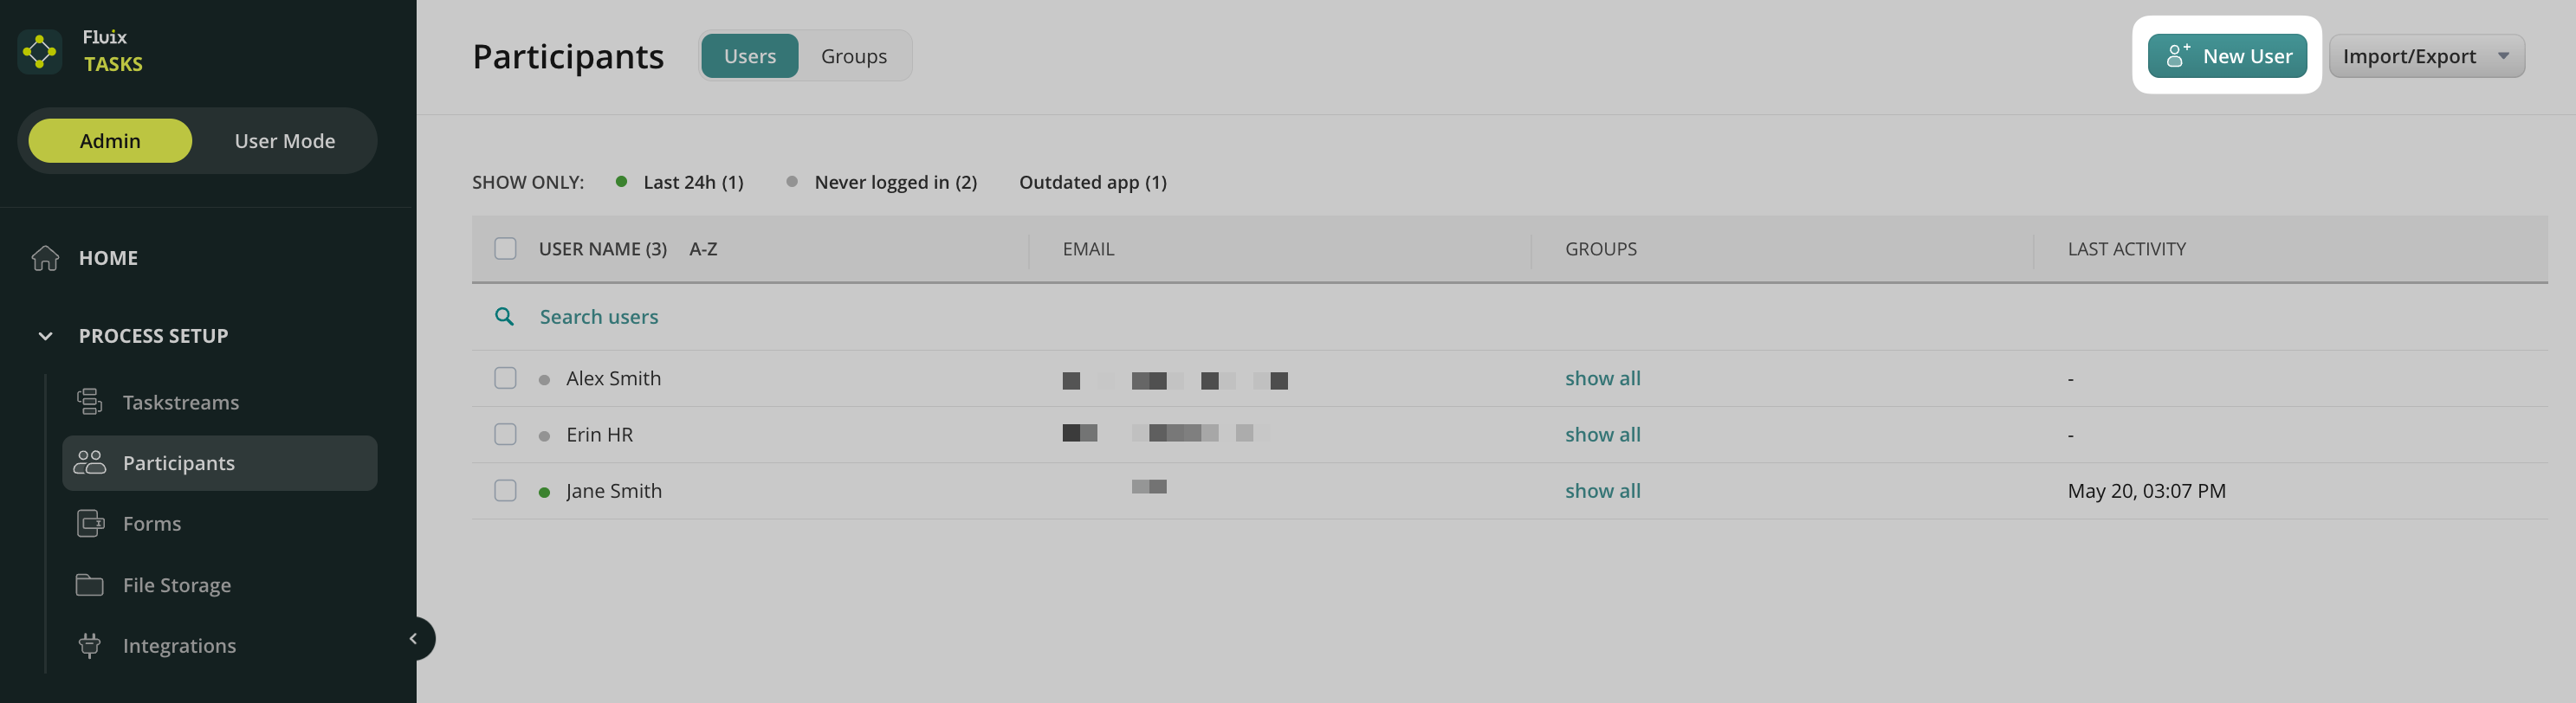Click the Integrations plug icon
Viewport: 2576px width, 703px height.
tap(89, 646)
